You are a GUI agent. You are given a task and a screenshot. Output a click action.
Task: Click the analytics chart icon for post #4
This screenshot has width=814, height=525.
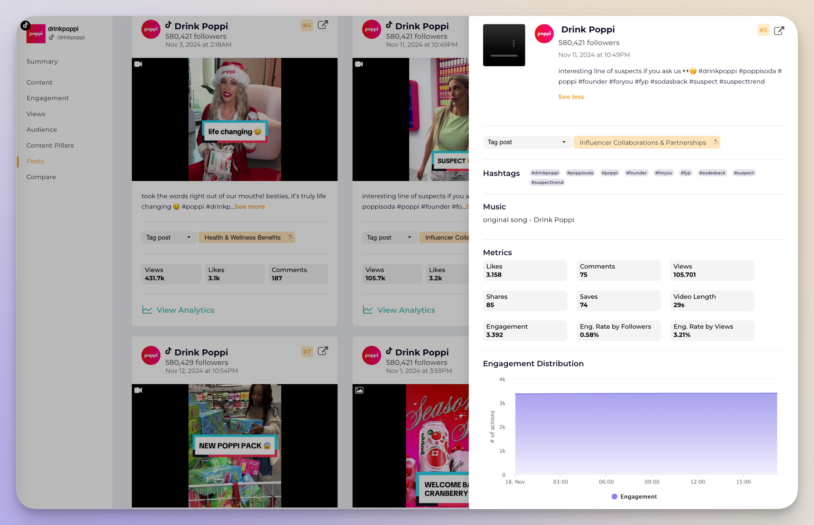tap(146, 309)
